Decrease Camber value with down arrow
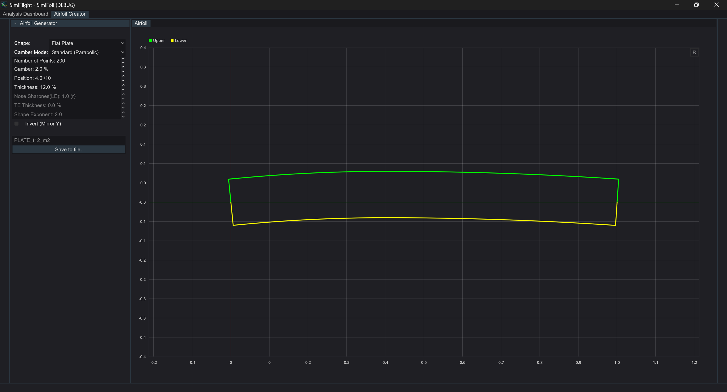 [x=123, y=71]
